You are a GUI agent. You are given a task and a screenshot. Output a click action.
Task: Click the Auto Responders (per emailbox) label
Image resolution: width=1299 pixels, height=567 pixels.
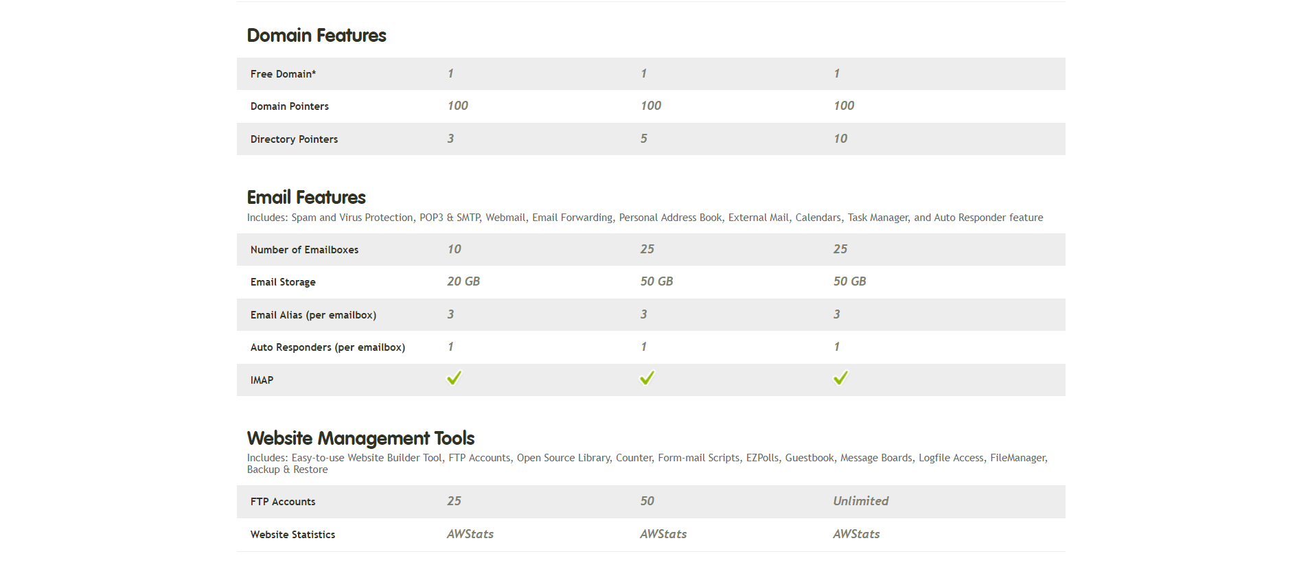tap(327, 347)
